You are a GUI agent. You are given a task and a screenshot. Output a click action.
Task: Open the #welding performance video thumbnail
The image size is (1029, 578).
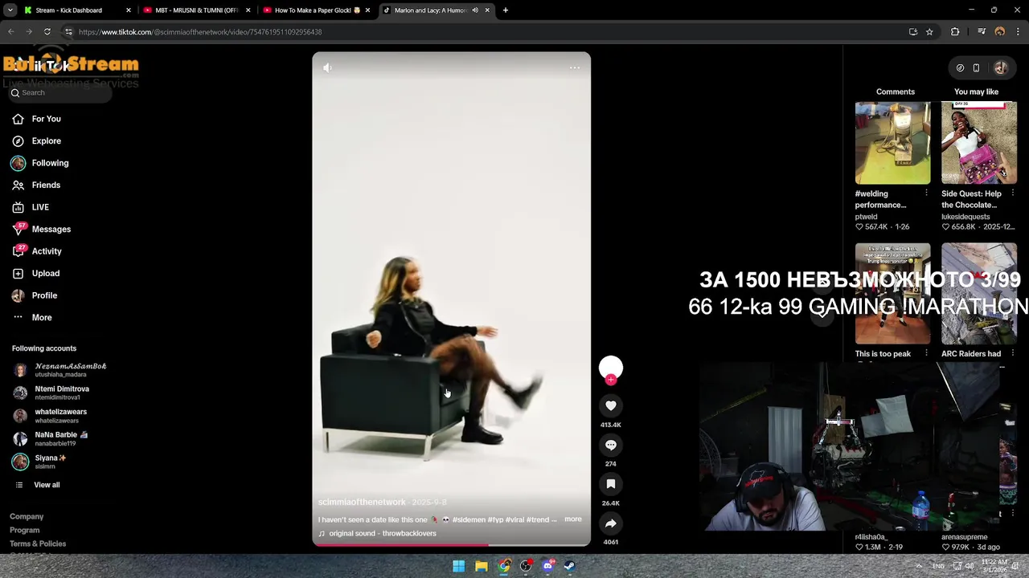pos(892,143)
